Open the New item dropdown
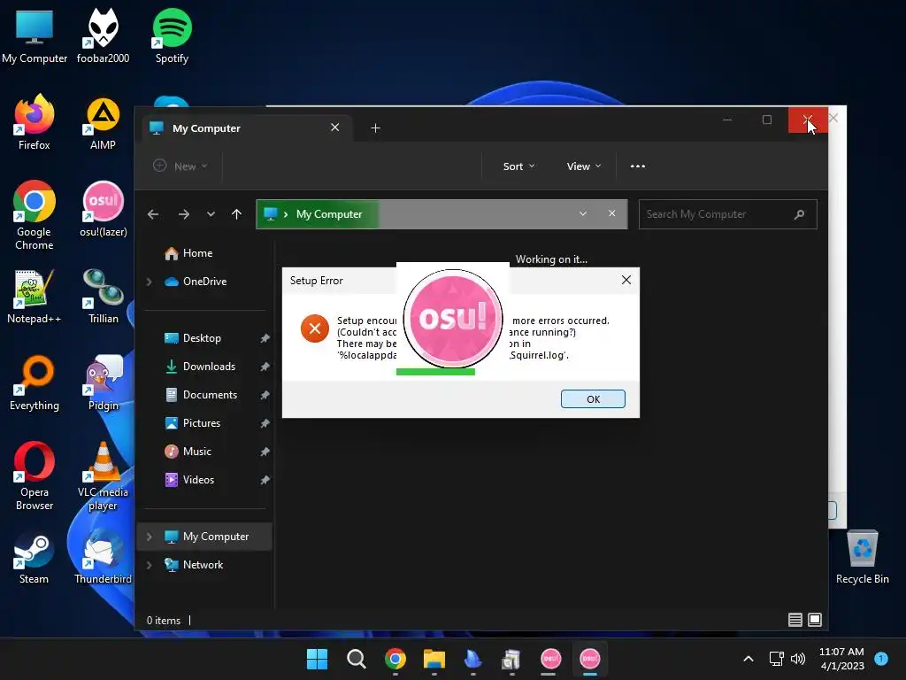 click(180, 166)
